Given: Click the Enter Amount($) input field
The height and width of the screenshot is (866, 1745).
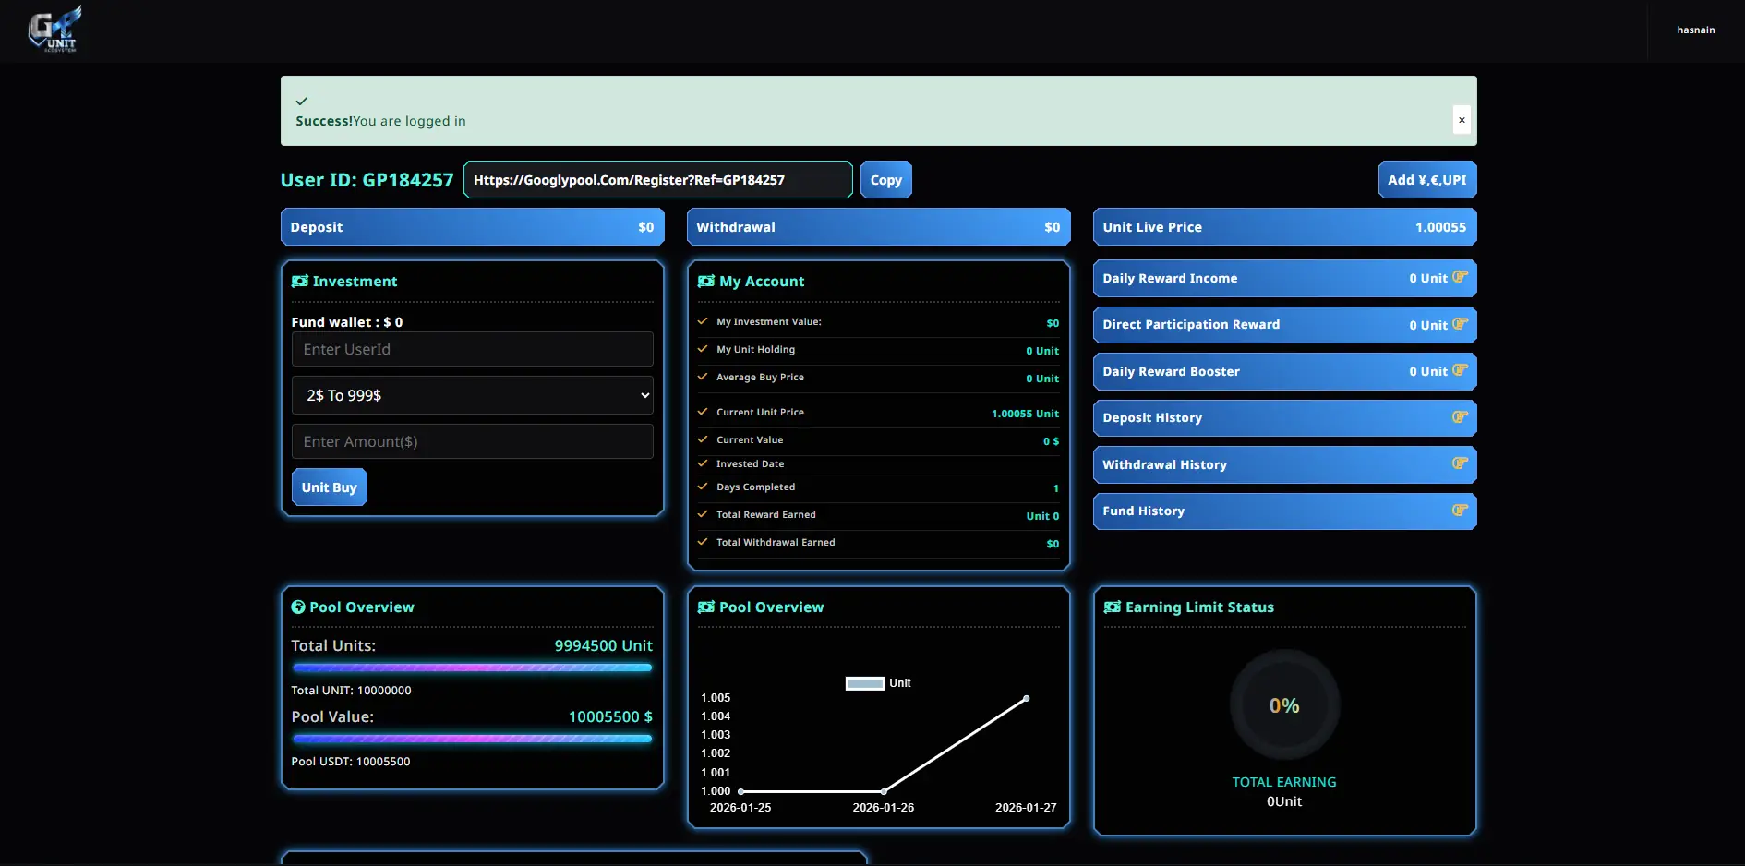Looking at the screenshot, I should pyautogui.click(x=472, y=441).
